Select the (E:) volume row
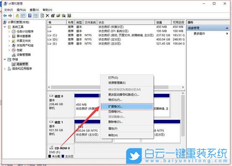Viewport: 232px width, 166px height. pos(116,44)
